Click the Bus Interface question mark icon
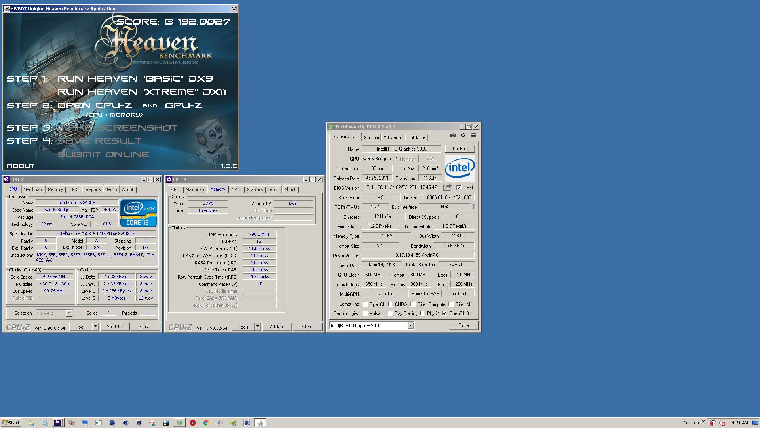Image resolution: width=760 pixels, height=428 pixels. point(473,207)
